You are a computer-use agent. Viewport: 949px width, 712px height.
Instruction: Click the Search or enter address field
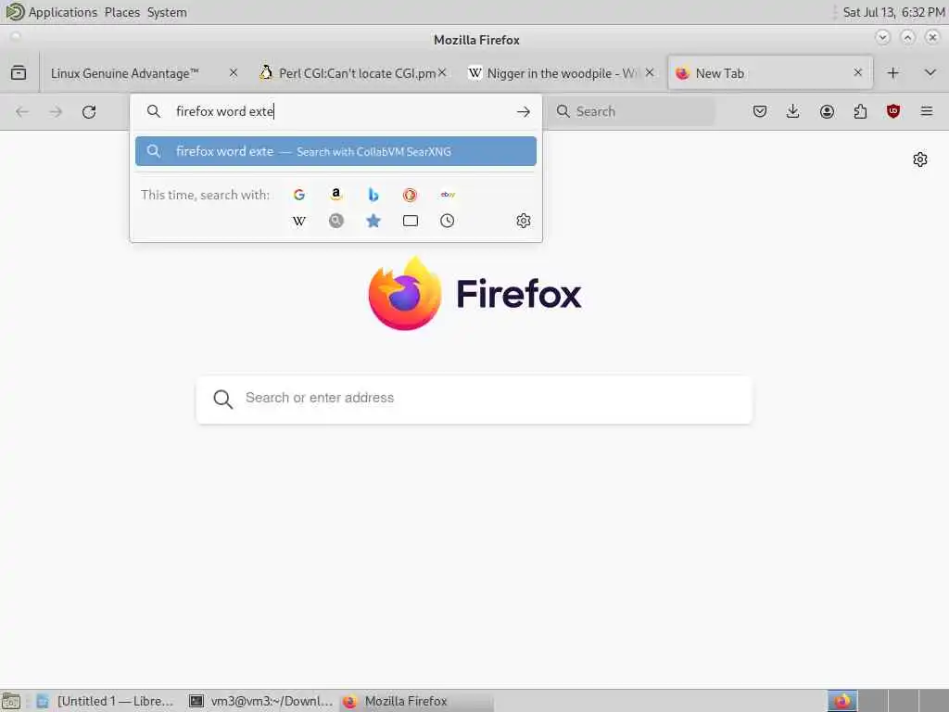(x=474, y=399)
